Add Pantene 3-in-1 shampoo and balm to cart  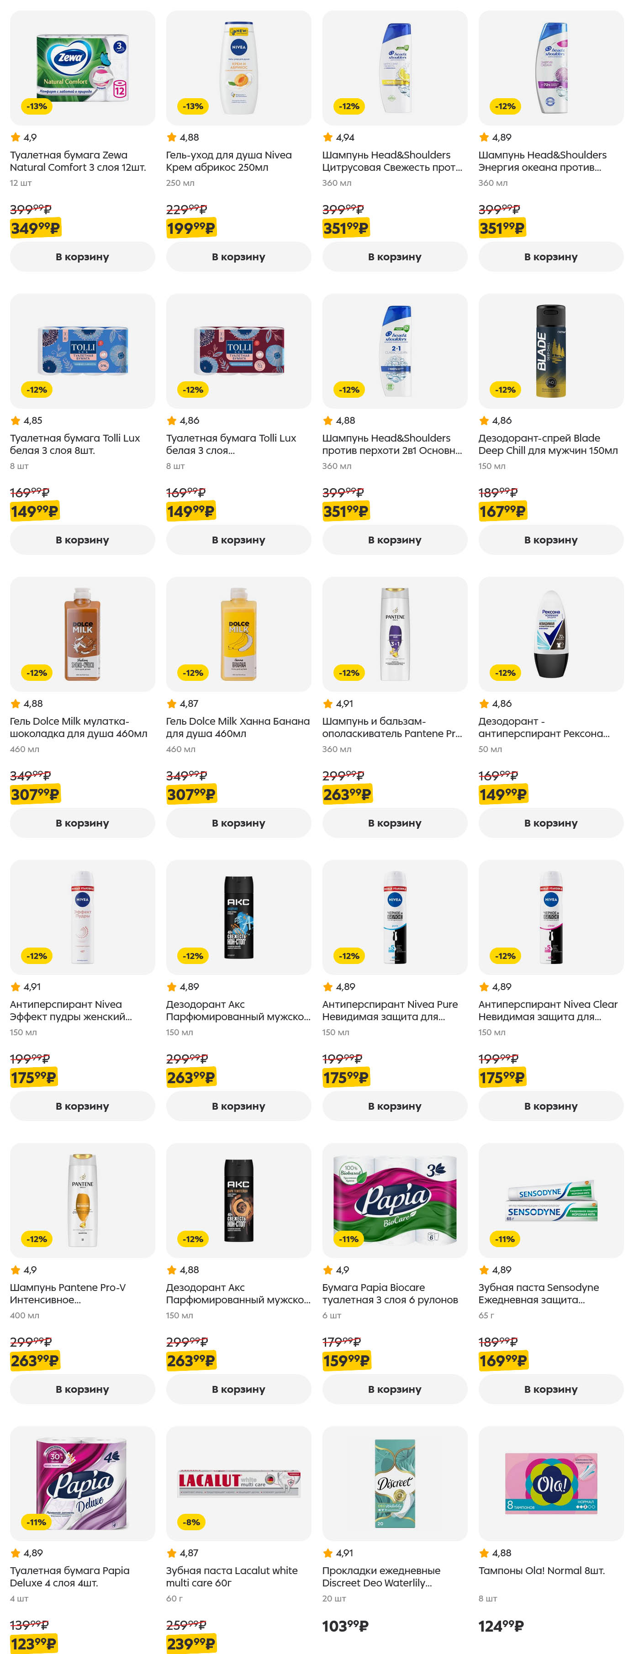pos(394,823)
